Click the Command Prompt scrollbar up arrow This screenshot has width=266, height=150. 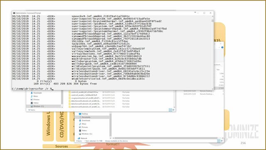[212, 16]
